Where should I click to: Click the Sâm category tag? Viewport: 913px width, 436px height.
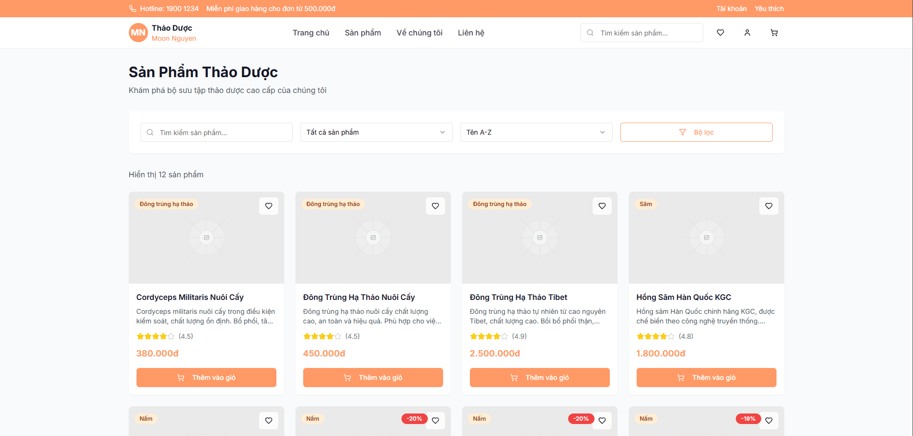tap(646, 204)
